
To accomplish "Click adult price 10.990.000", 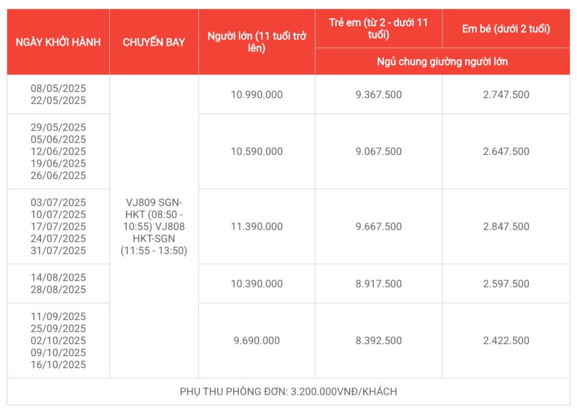I will [x=257, y=95].
